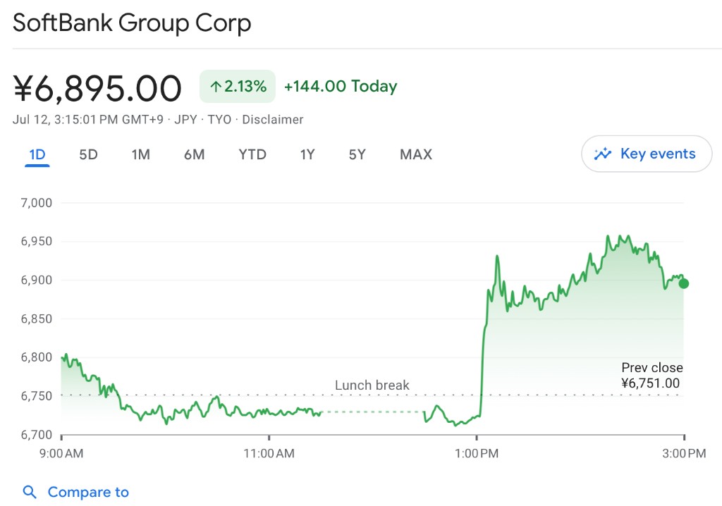Click the Prev close ¥6,751.00 label
The image size is (722, 506).
pyautogui.click(x=651, y=376)
